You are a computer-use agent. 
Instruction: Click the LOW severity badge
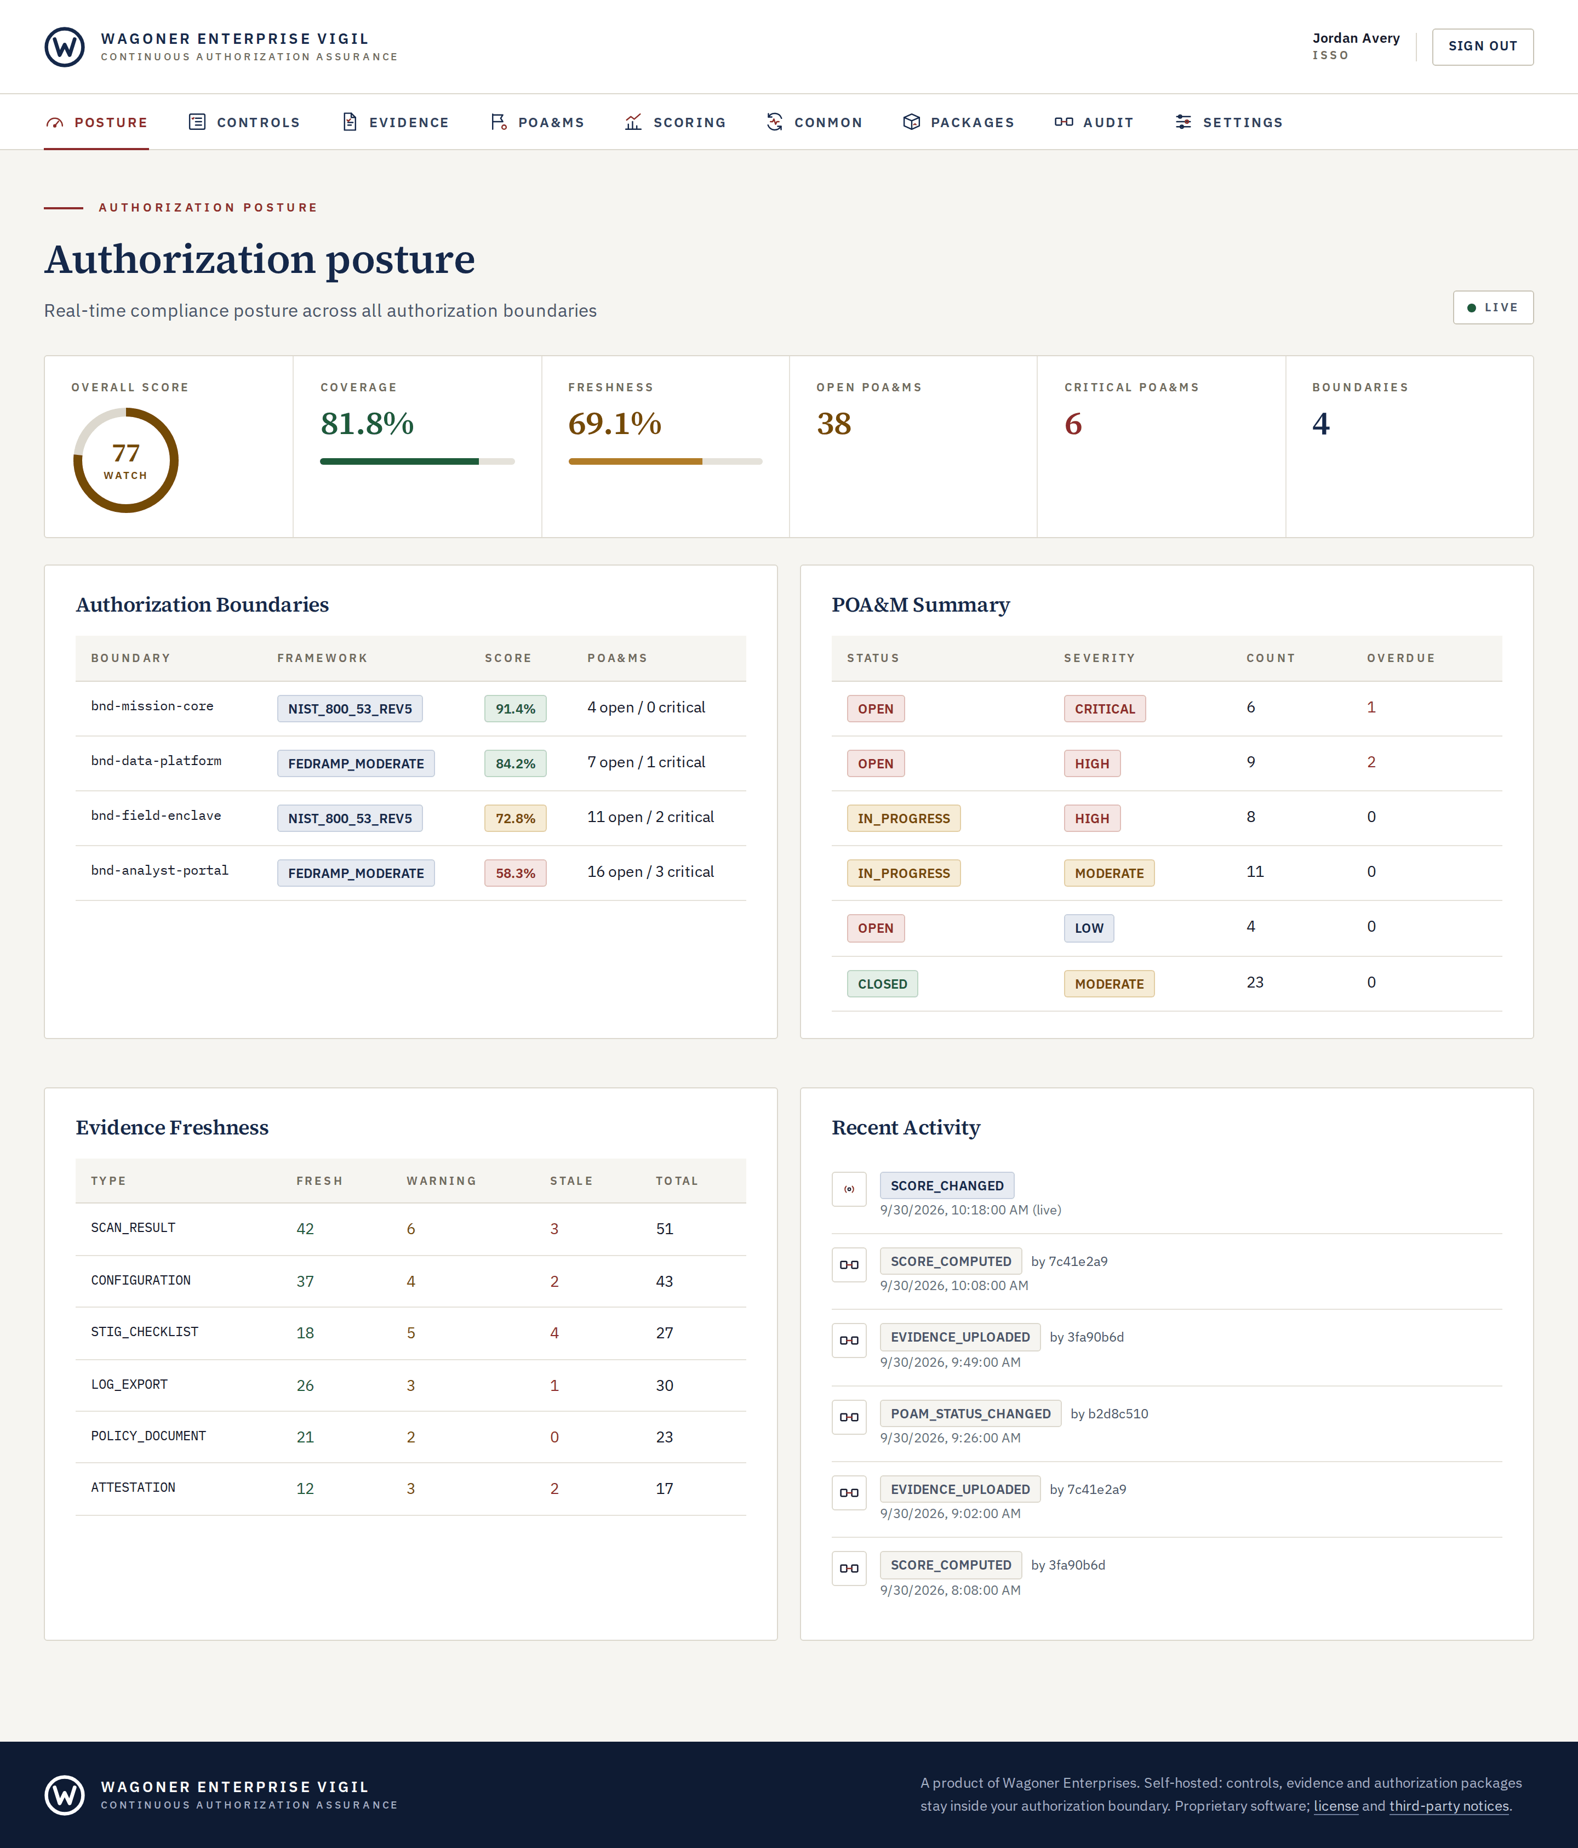point(1089,928)
